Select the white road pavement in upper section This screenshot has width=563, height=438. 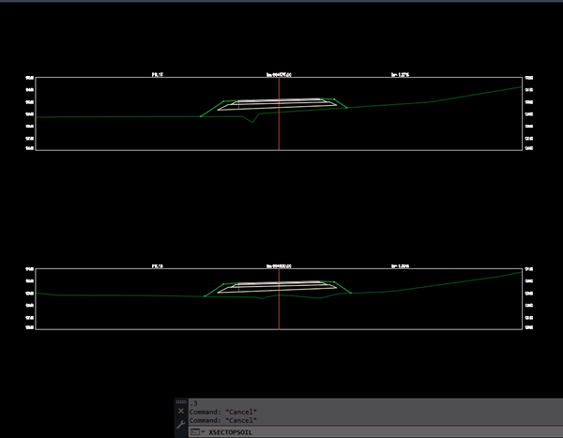[278, 101]
